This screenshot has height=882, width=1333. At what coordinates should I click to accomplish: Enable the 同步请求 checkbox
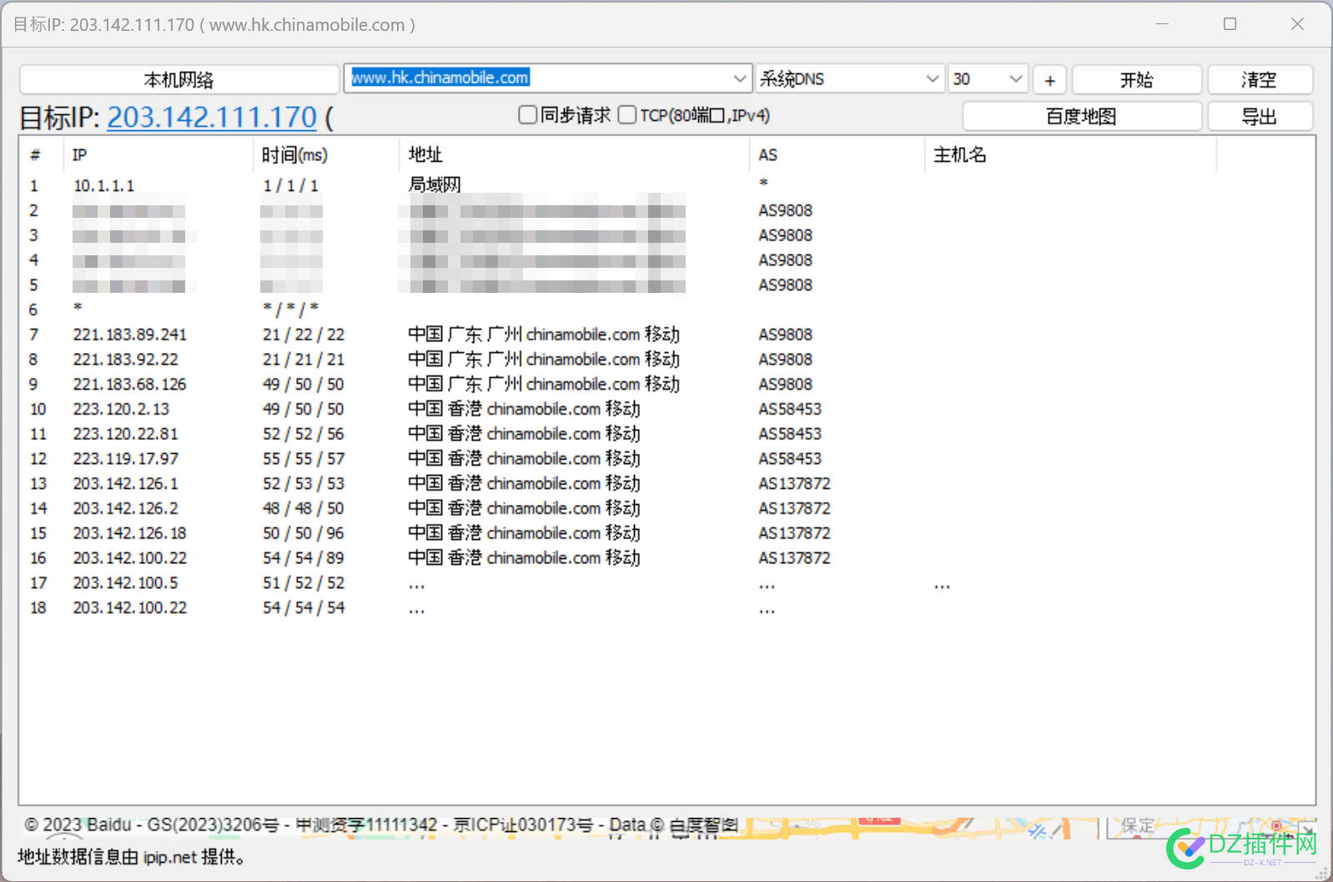[x=527, y=115]
